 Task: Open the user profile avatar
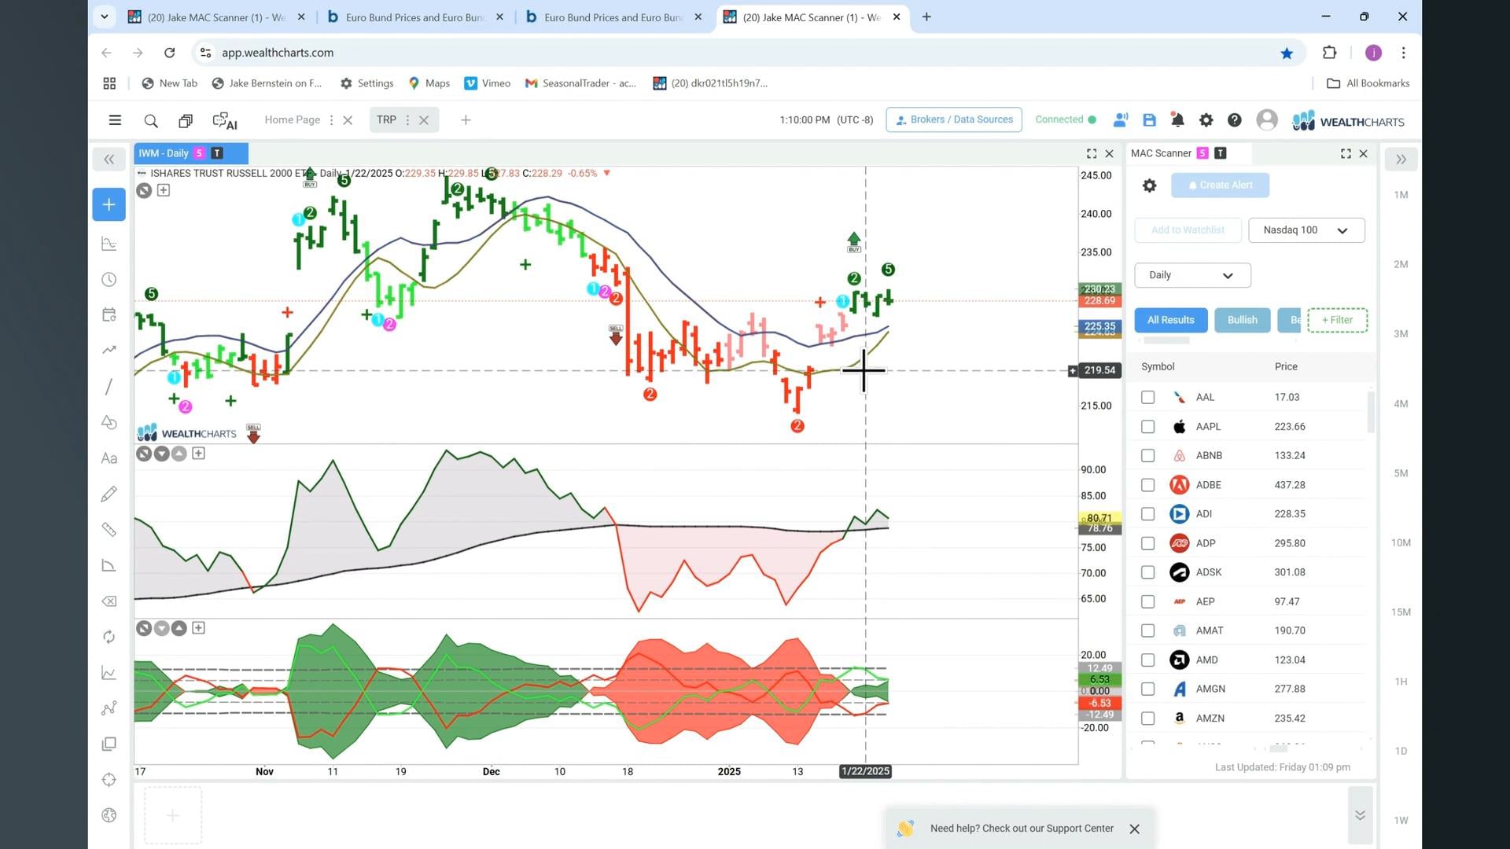[x=1267, y=119]
